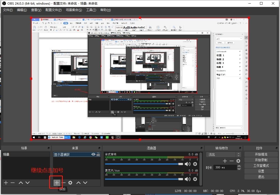Open the 查看(V) menu
Screen dimensions: 280x195
(36, 10)
